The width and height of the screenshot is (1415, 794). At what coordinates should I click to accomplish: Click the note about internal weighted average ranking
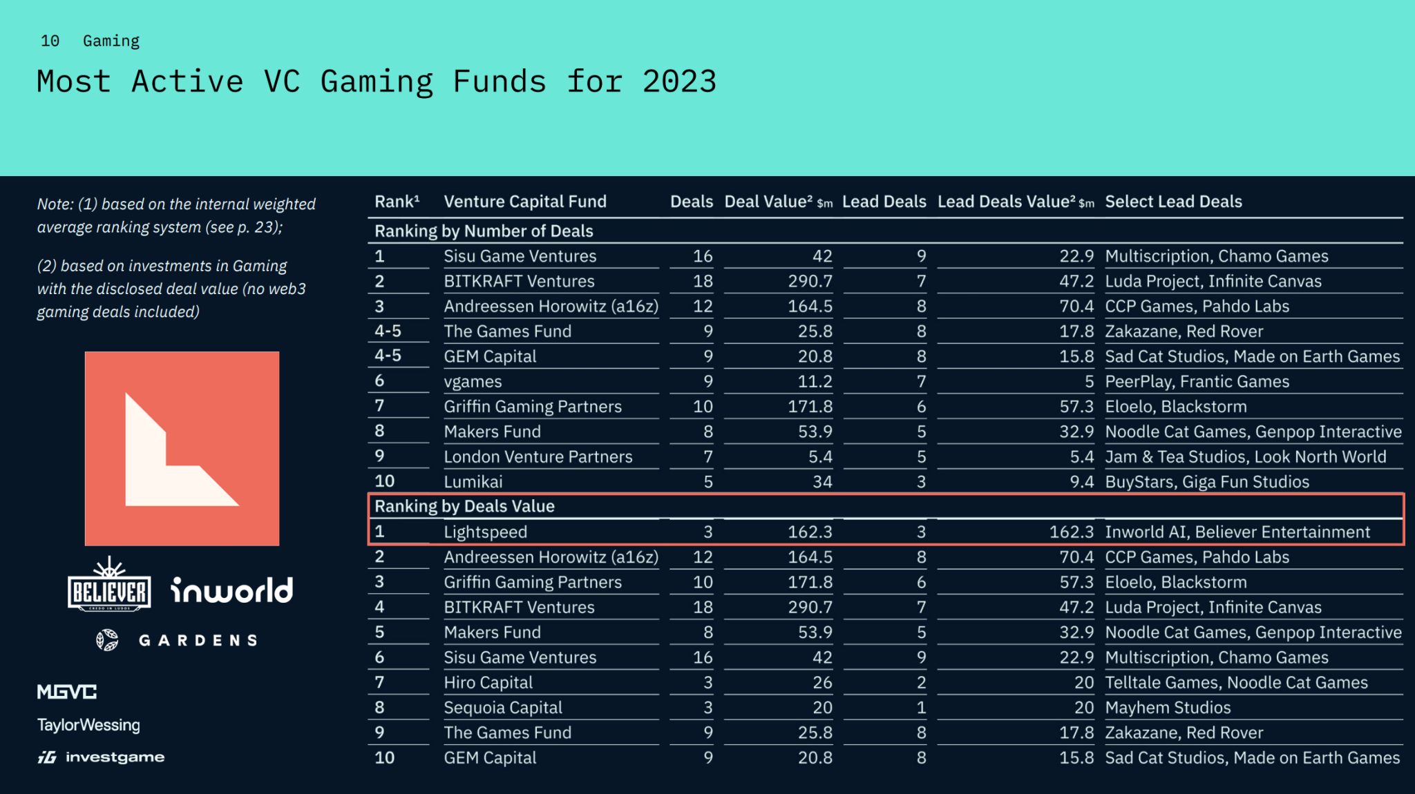click(x=176, y=215)
